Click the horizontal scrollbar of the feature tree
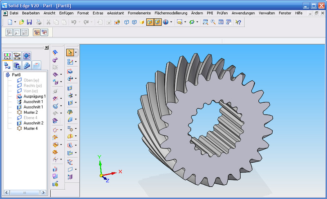The height and width of the screenshot is (199, 327). [25, 192]
